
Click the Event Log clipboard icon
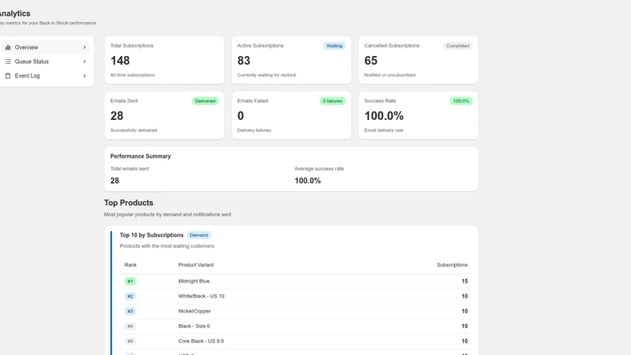point(8,76)
